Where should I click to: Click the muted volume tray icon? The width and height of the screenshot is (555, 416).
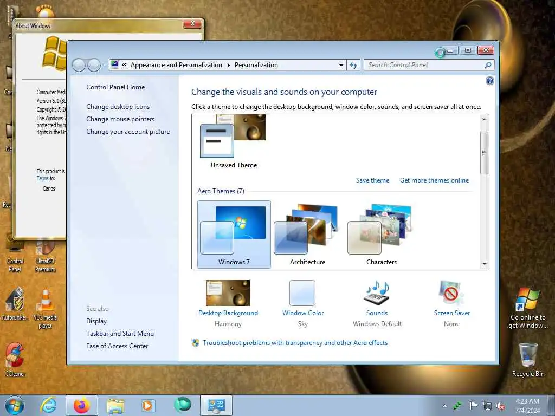coord(500,406)
